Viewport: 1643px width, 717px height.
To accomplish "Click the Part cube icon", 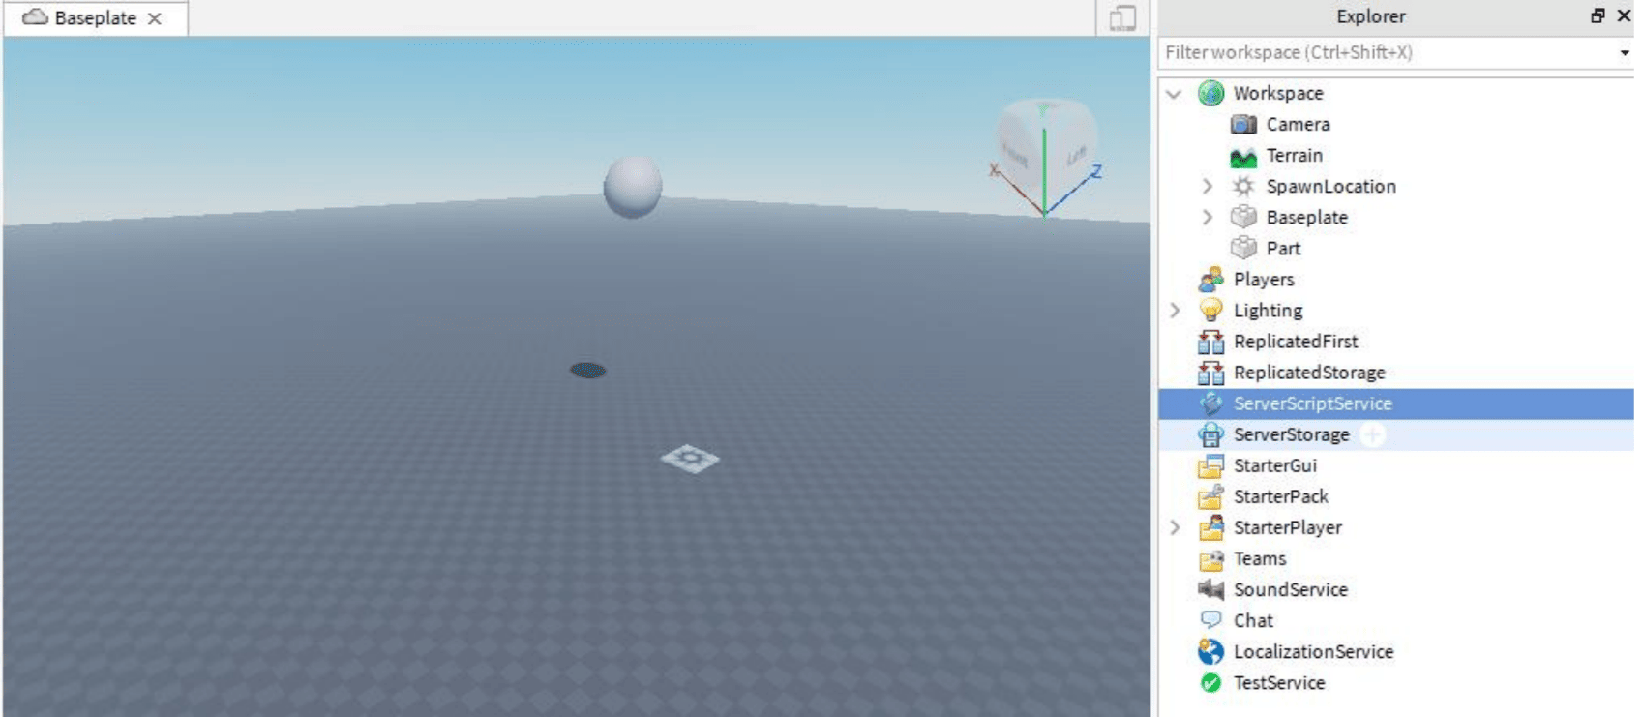I will [x=1243, y=249].
